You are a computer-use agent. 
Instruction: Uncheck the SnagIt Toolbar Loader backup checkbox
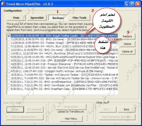[9, 36]
